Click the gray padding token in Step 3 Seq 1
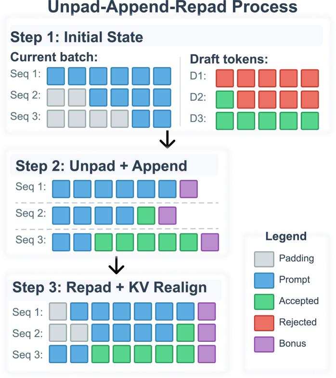336x378 pixels. (58, 311)
